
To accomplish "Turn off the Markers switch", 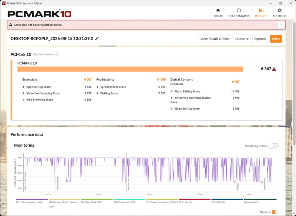I will tap(275, 212).
